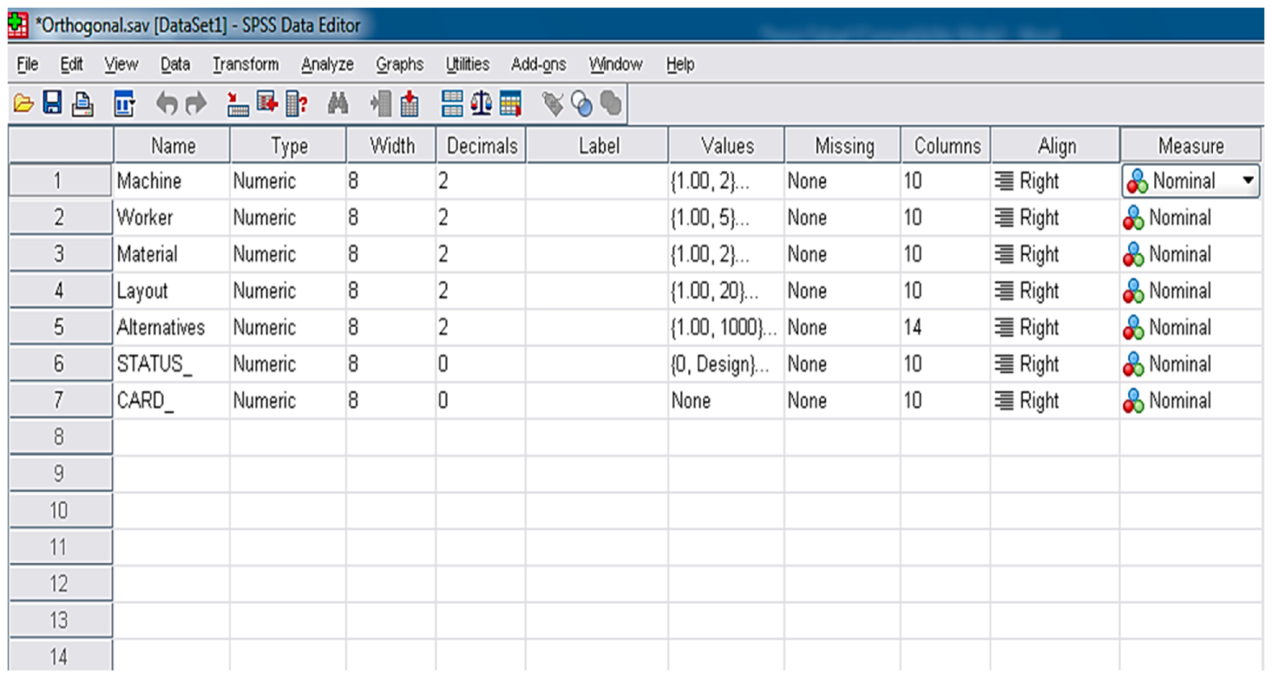This screenshot has width=1272, height=681.
Task: Click the Values cell for STATUS_ variable
Action: click(726, 364)
